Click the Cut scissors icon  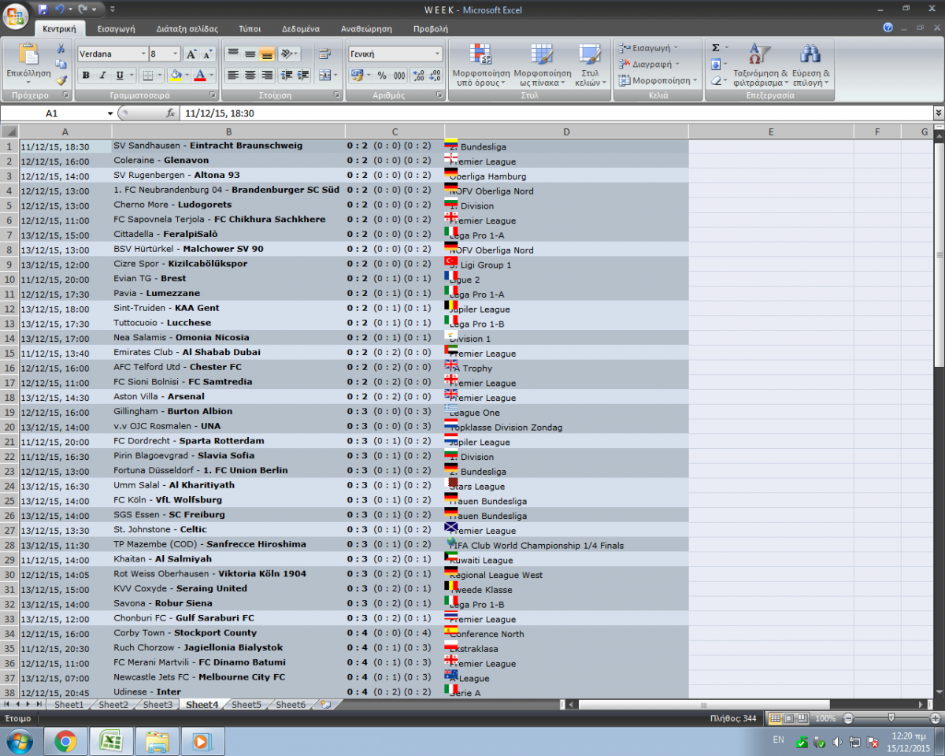pos(61,49)
